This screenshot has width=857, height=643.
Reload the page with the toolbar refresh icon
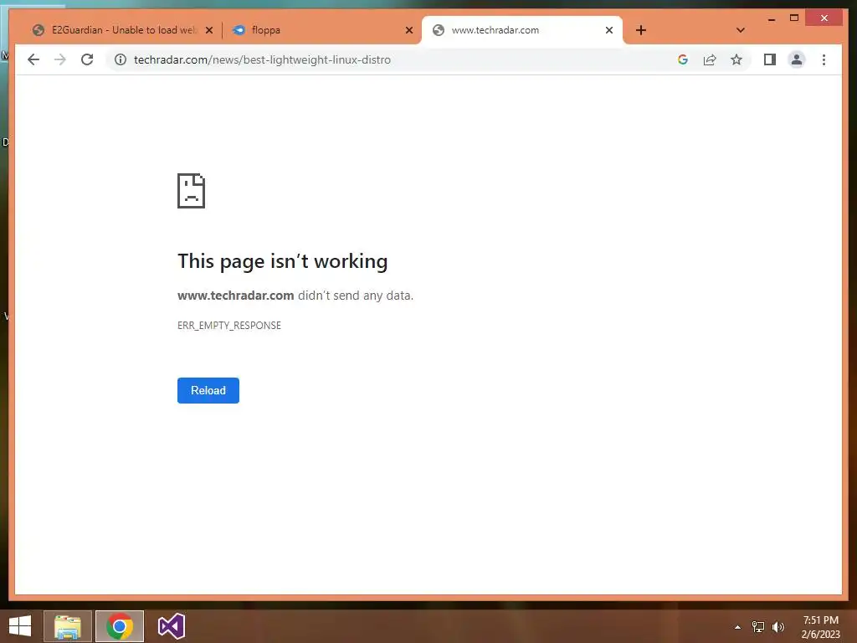(87, 59)
